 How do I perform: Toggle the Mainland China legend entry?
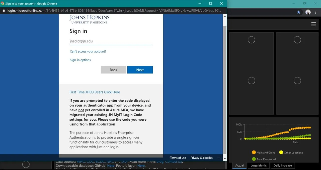(x=264, y=152)
